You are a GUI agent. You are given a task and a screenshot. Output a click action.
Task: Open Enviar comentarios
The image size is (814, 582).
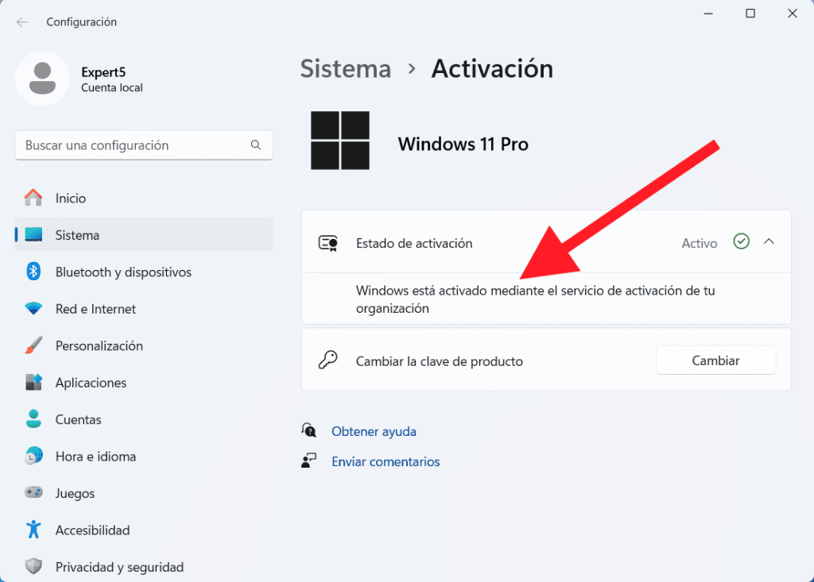coord(386,461)
